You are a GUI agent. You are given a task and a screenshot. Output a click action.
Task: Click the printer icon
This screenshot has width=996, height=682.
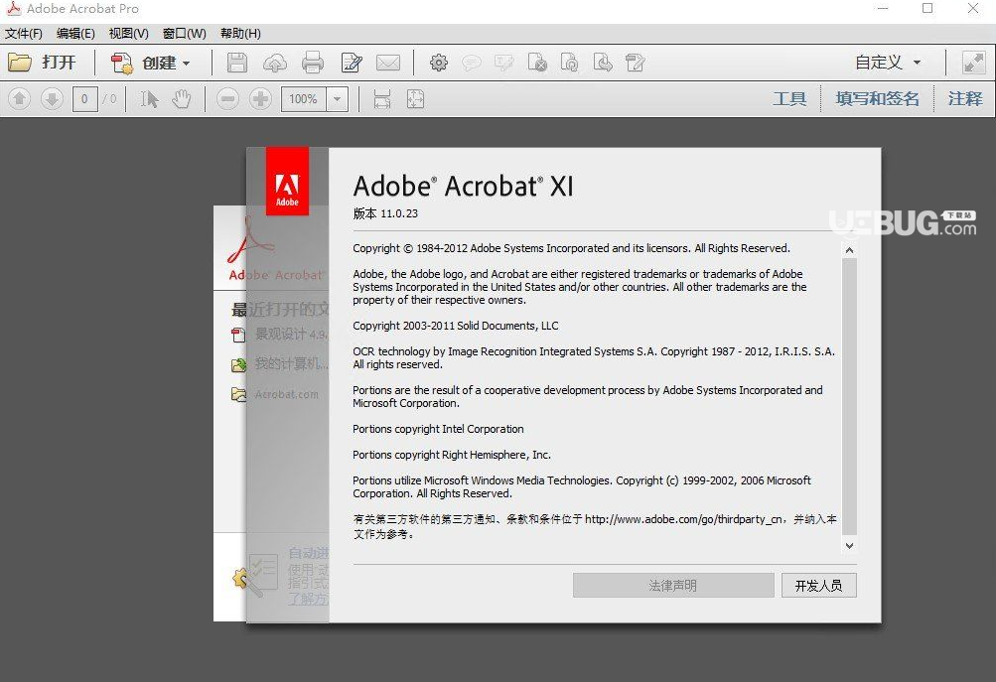(x=313, y=63)
